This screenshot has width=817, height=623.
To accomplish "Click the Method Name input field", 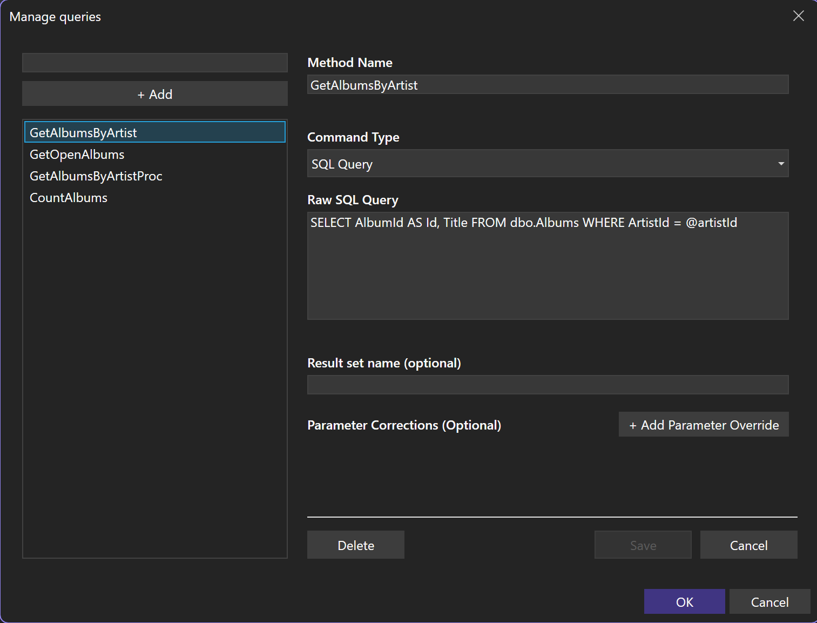I will [548, 85].
